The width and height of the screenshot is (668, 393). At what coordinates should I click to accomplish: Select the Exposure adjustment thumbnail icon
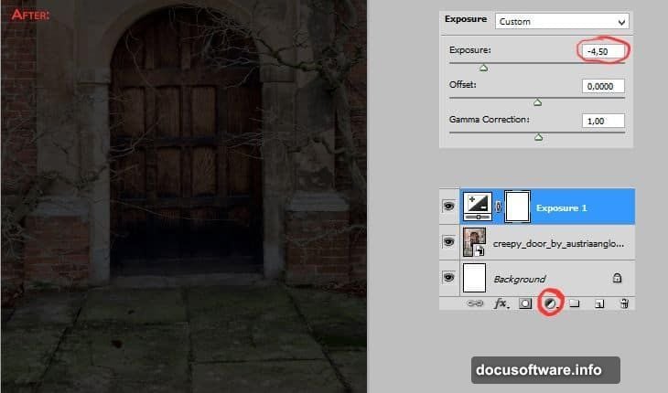(478, 207)
